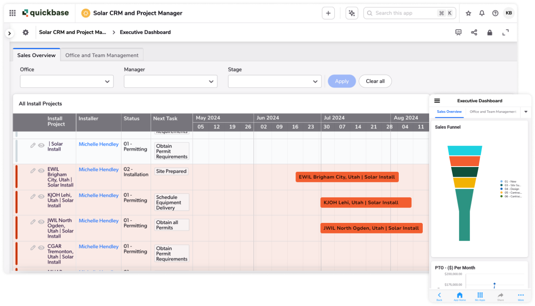Open app settings gear icon

[25, 32]
